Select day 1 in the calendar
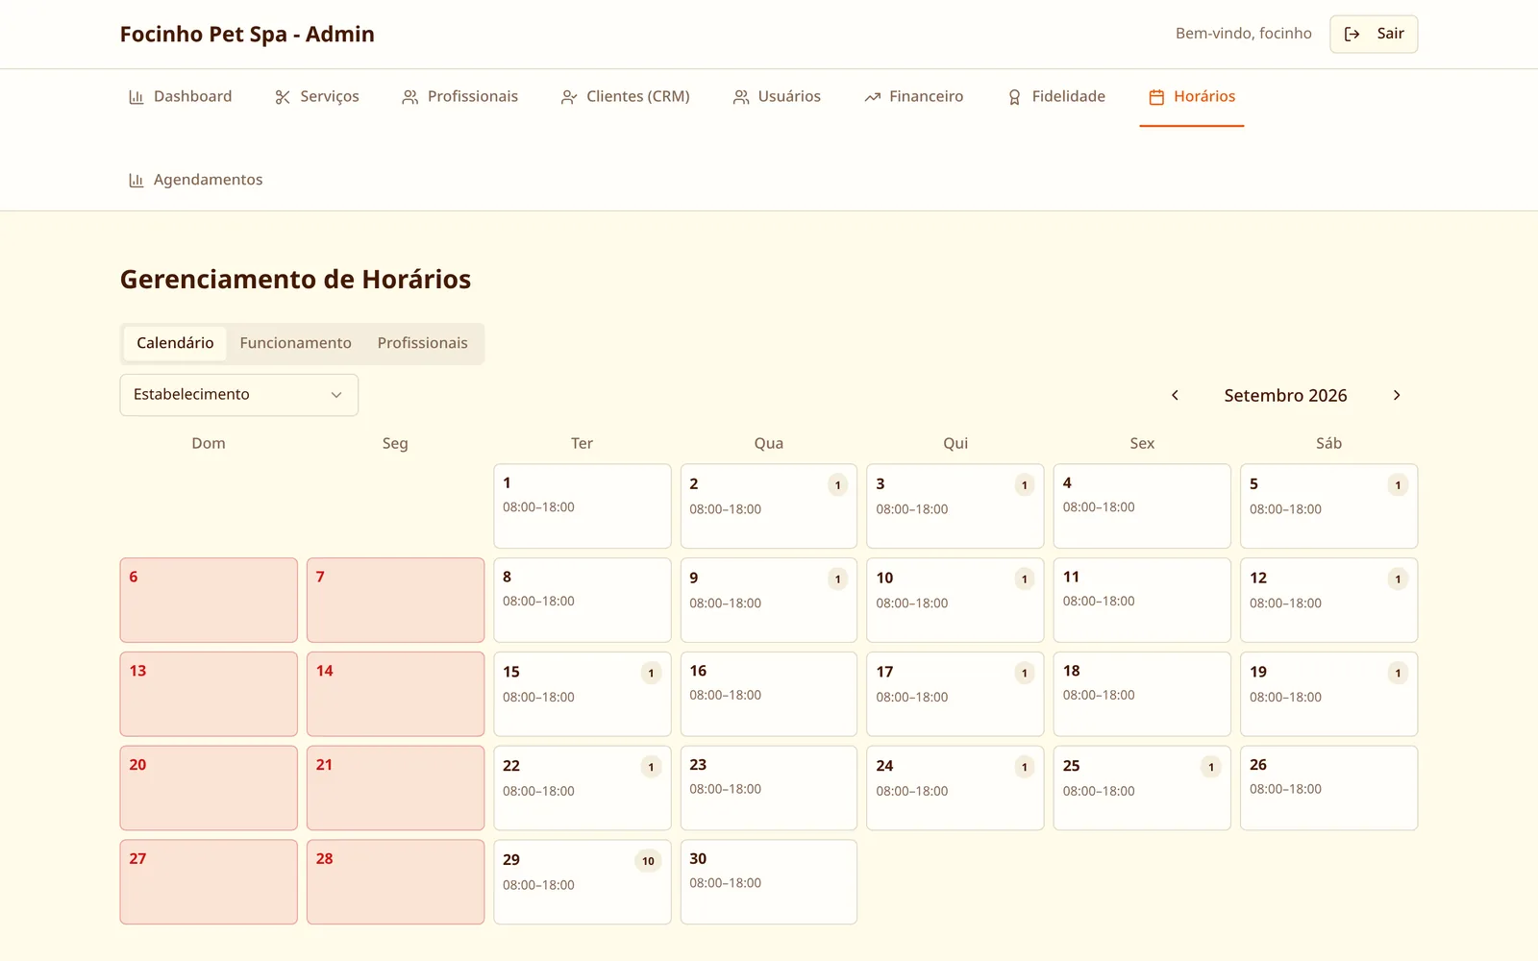The height and width of the screenshot is (961, 1538). click(x=583, y=506)
